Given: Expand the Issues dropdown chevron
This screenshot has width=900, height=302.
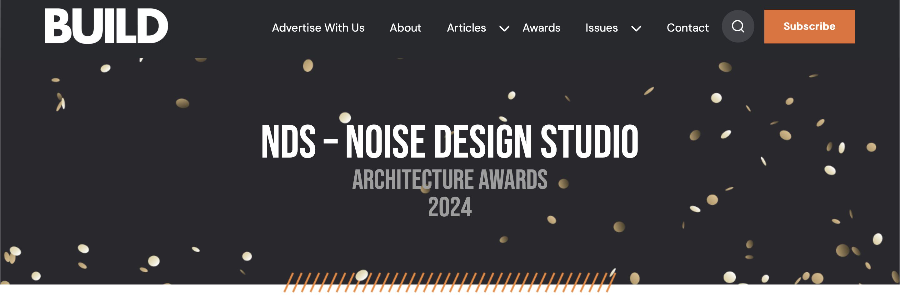Looking at the screenshot, I should [x=636, y=28].
